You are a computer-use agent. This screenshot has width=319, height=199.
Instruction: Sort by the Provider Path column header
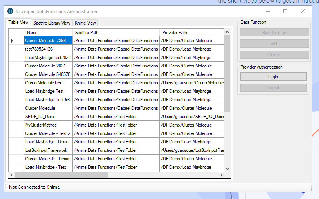192,33
